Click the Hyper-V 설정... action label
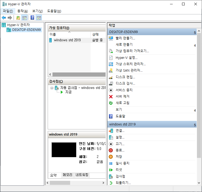 click(127, 58)
